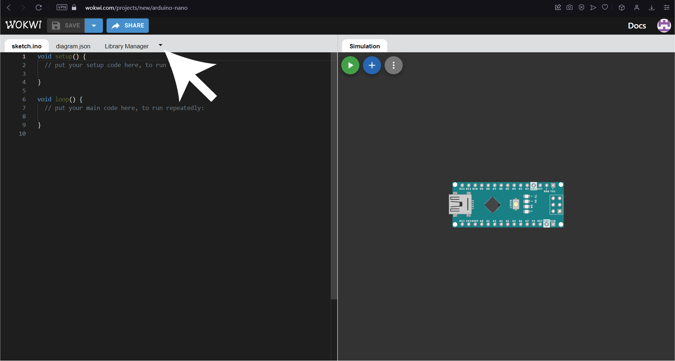Open the browser account icon
The width and height of the screenshot is (675, 361).
[x=637, y=7]
